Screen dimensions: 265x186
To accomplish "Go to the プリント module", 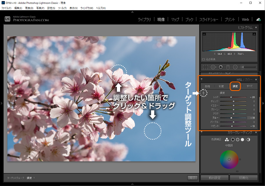I will pyautogui.click(x=230, y=20).
